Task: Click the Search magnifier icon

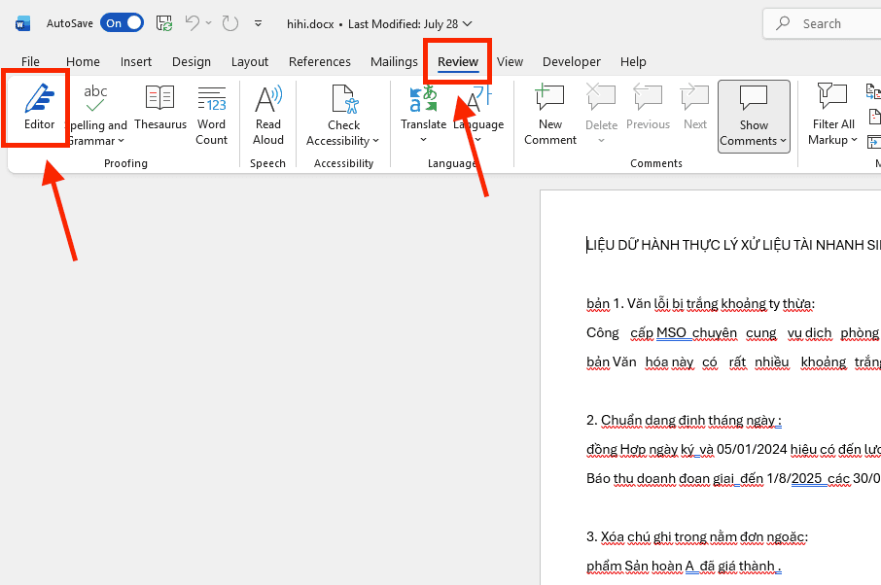Action: 783,23
